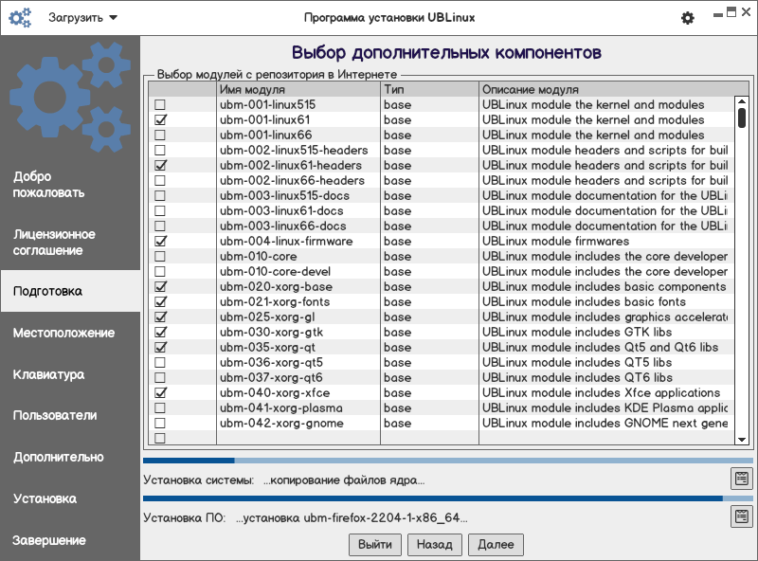Image resolution: width=758 pixels, height=561 pixels.
Task: Open the Загрузить dropdown menu
Action: (82, 17)
